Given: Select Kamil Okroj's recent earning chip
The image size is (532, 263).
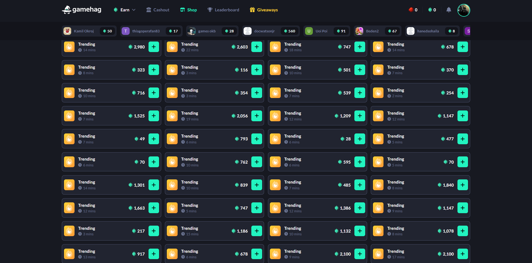Looking at the screenshot, I should click(89, 31).
